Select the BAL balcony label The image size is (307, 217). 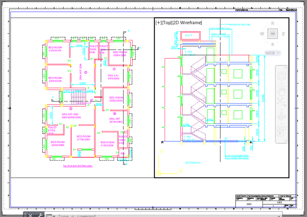tap(123, 154)
